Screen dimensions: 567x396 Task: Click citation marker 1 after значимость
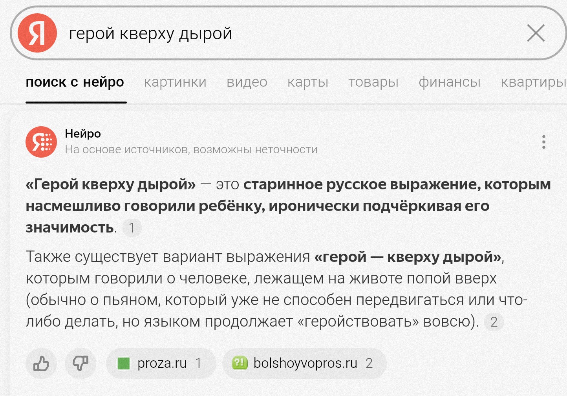point(132,228)
